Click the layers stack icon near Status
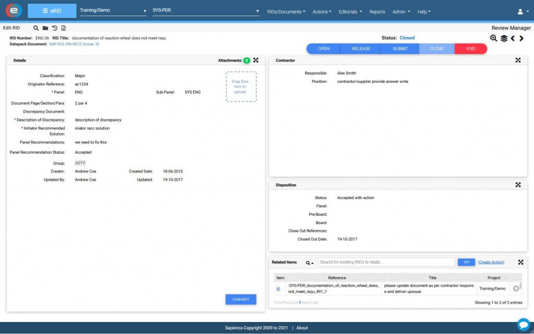The width and height of the screenshot is (534, 334). coord(504,39)
